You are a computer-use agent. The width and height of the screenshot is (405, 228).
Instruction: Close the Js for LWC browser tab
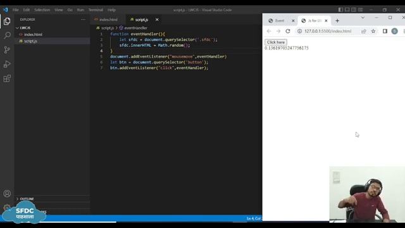(327, 21)
